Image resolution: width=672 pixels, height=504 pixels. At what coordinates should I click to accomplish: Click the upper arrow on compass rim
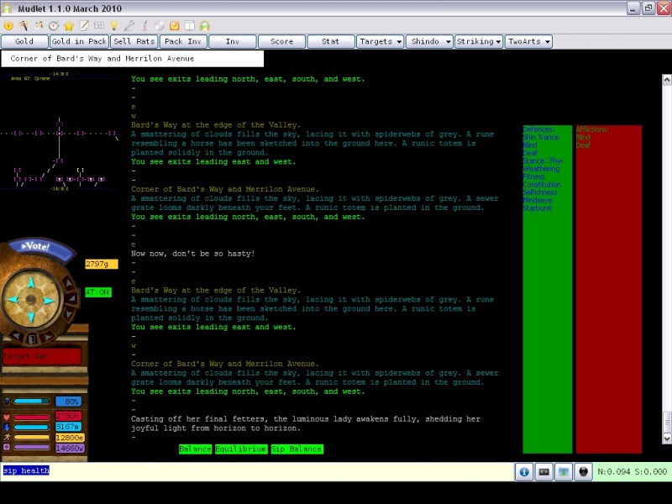pyautogui.click(x=68, y=283)
